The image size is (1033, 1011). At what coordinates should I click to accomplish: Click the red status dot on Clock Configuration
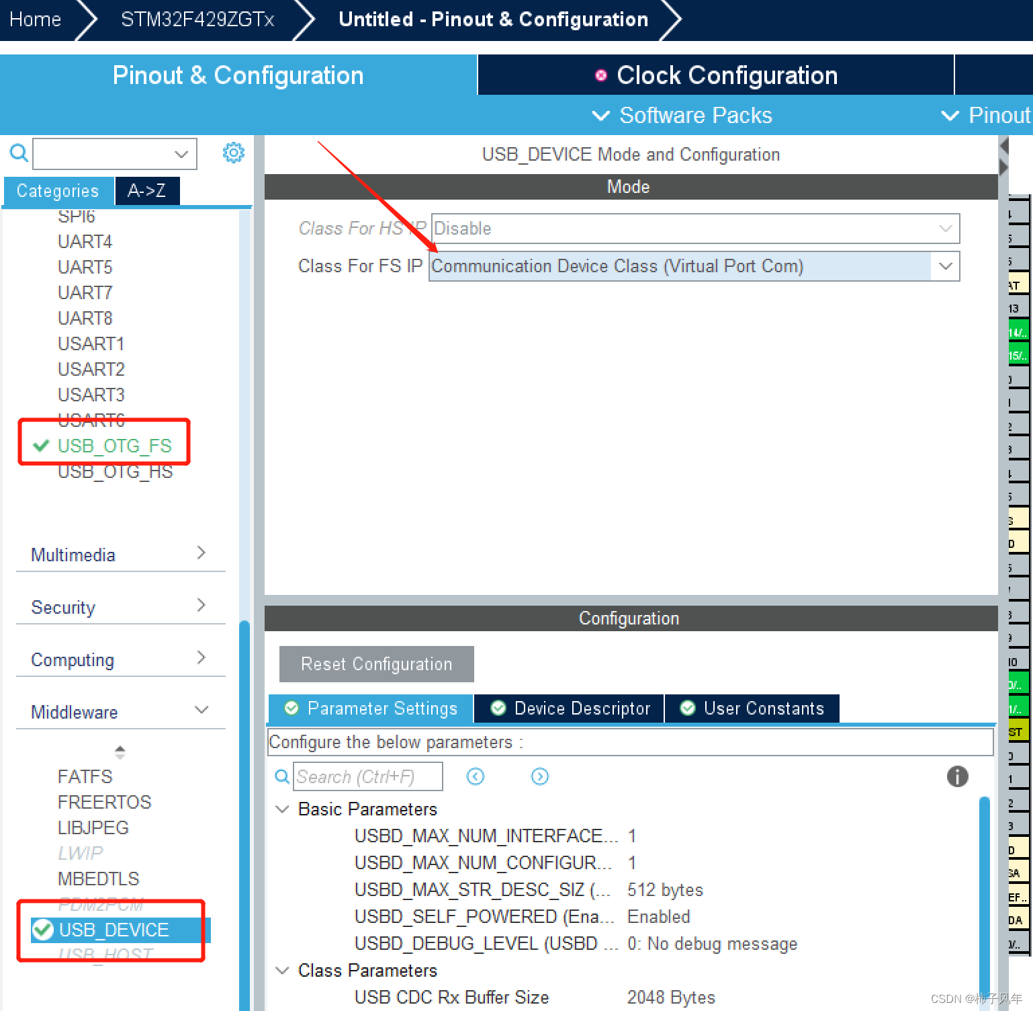tap(601, 75)
